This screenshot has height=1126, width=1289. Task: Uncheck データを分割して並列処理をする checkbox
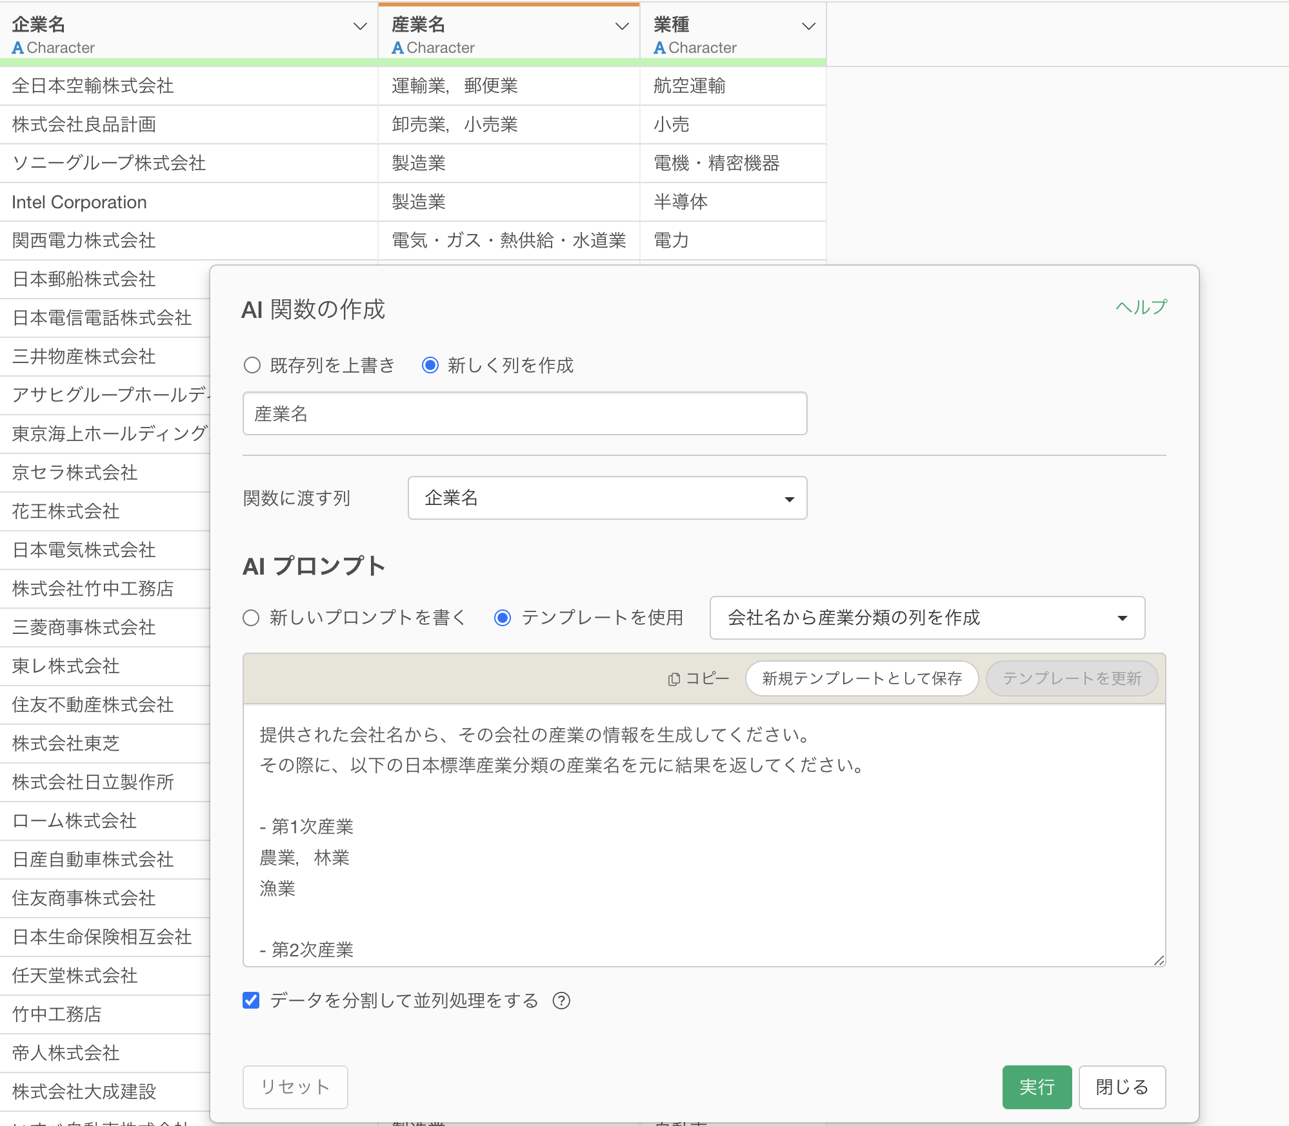pos(251,1000)
